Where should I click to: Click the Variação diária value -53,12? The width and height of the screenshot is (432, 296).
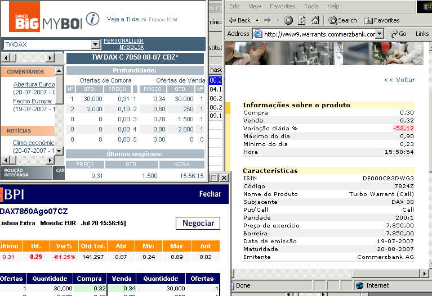pos(403,129)
